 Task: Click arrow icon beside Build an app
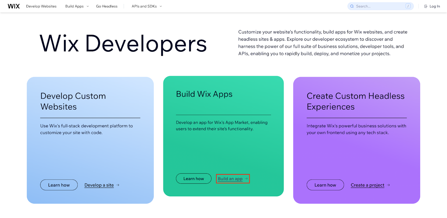tap(246, 179)
